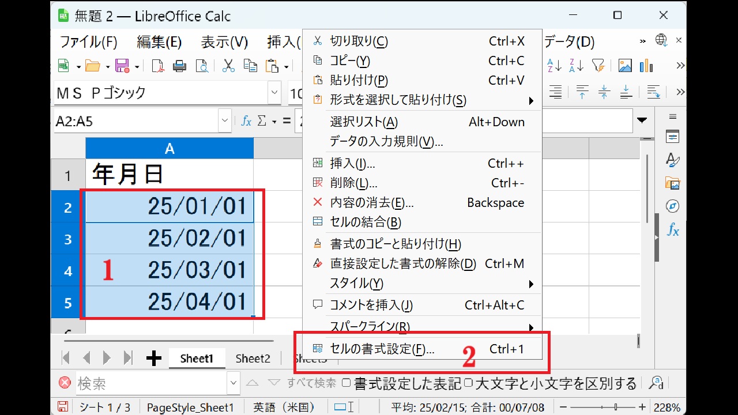Center cell content vertically

click(604, 92)
